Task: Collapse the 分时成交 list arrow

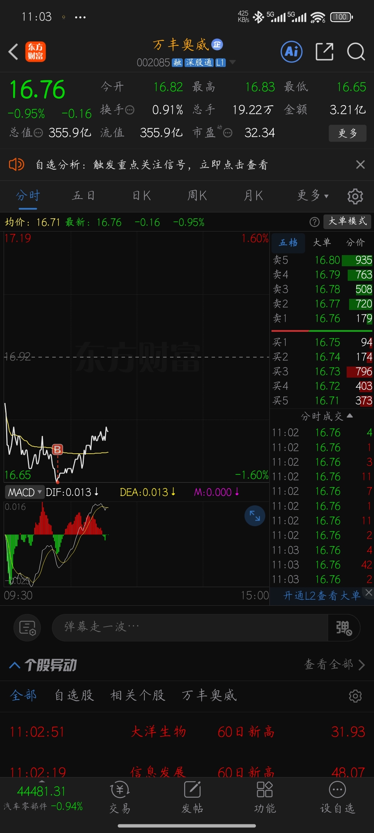Action: click(x=350, y=415)
